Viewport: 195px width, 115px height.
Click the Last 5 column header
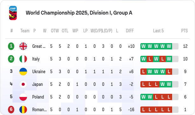[x=158, y=31]
